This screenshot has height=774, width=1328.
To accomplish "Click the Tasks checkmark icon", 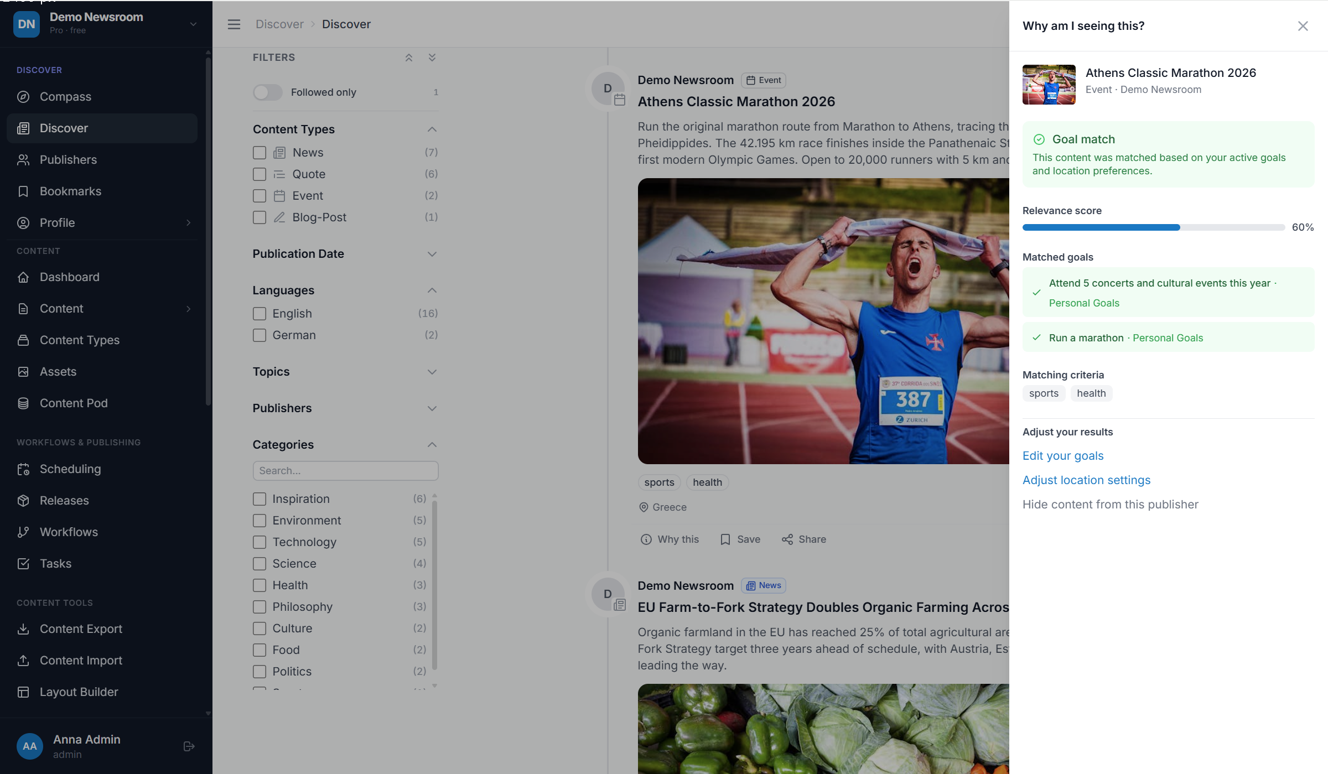I will pos(23,564).
